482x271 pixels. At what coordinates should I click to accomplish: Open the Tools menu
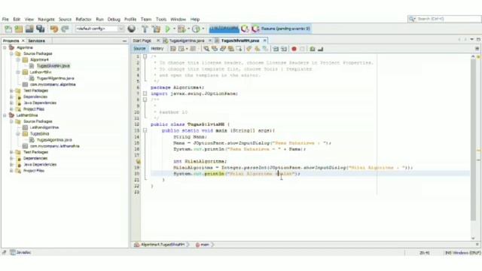pyautogui.click(x=160, y=19)
